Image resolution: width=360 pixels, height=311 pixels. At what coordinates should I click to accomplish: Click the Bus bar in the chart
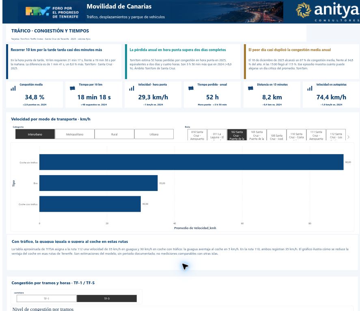99,183
